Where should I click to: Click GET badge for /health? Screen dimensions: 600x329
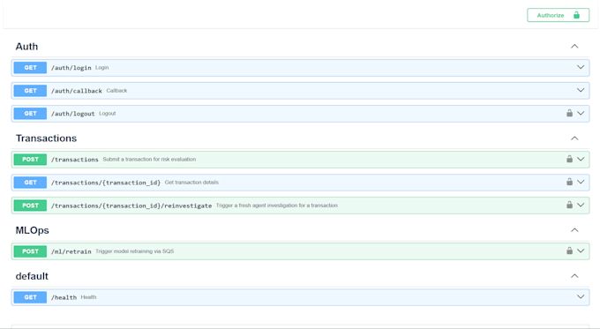pyautogui.click(x=30, y=297)
